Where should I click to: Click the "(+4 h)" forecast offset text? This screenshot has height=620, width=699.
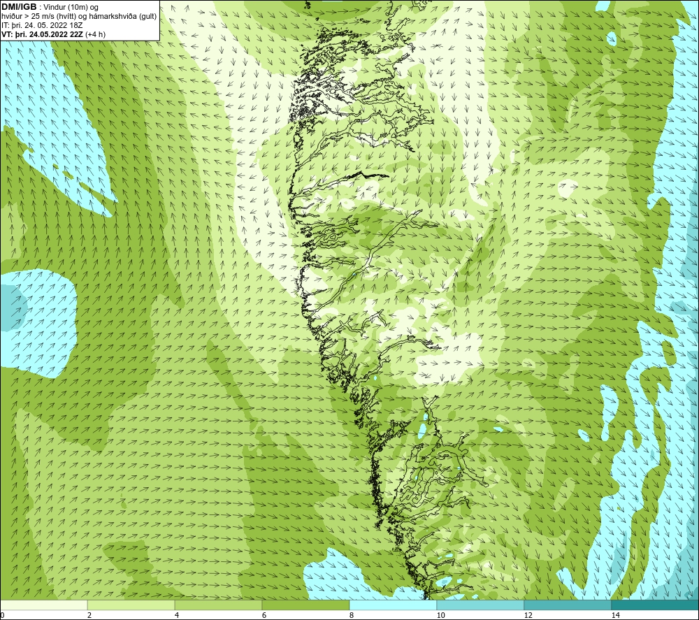(95, 34)
